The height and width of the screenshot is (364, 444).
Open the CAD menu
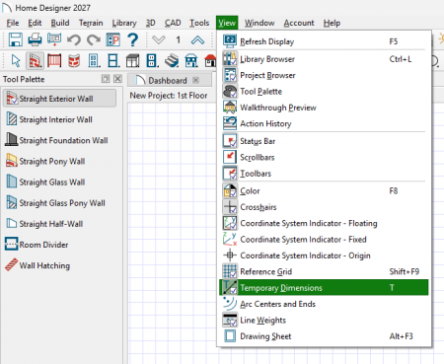pyautogui.click(x=173, y=23)
